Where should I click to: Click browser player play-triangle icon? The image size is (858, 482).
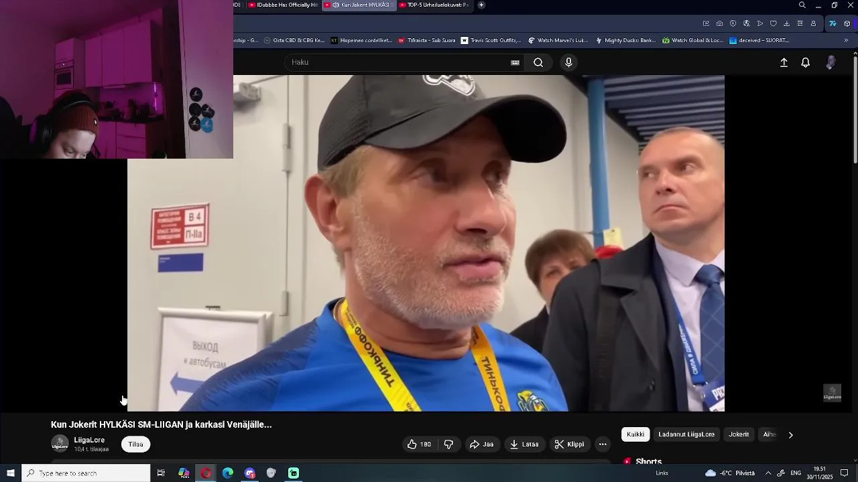coord(759,23)
